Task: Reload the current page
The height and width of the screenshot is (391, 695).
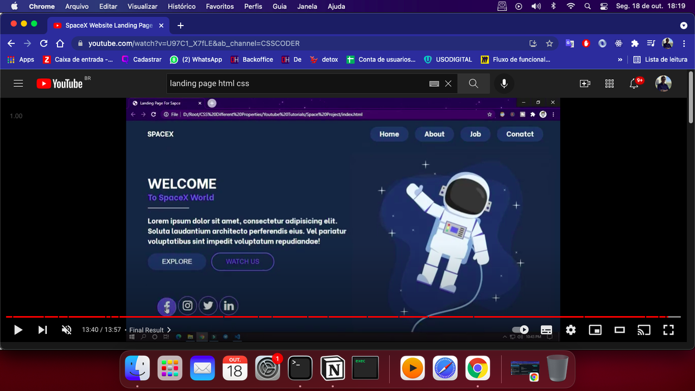Action: tap(43, 43)
